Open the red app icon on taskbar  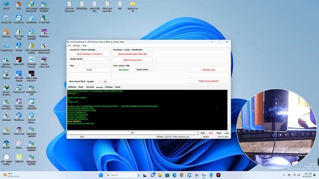tap(218, 175)
